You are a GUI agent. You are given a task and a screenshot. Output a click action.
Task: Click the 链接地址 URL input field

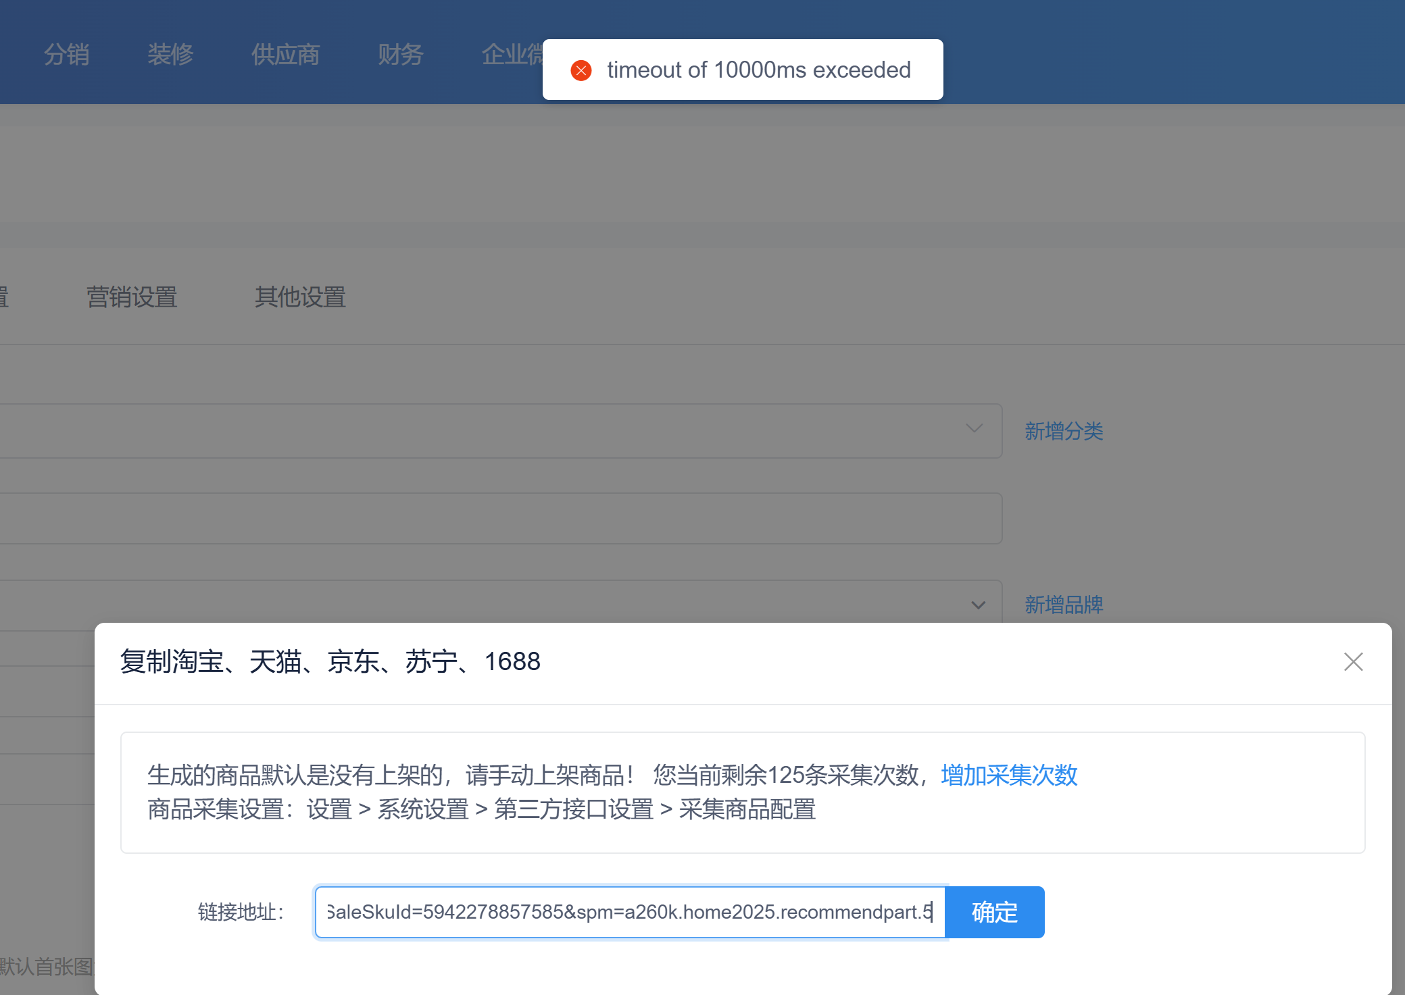point(628,913)
